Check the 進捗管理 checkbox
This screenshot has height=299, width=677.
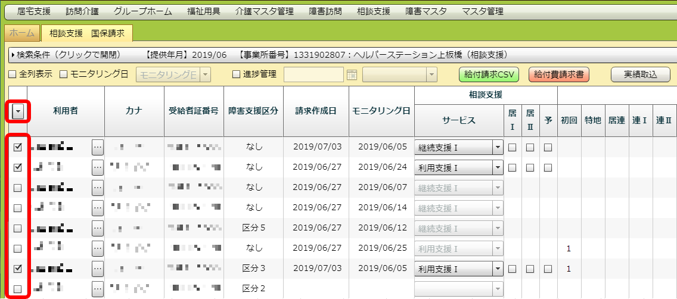(x=236, y=74)
